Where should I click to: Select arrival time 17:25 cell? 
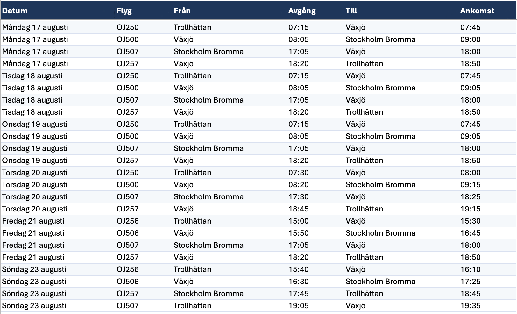470,282
